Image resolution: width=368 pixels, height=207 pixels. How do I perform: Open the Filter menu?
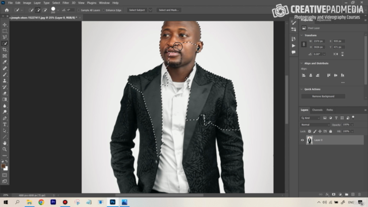coord(66,3)
